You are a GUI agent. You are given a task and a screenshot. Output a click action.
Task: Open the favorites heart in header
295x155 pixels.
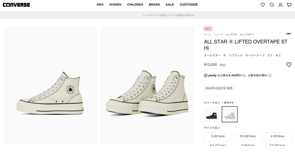[263, 5]
